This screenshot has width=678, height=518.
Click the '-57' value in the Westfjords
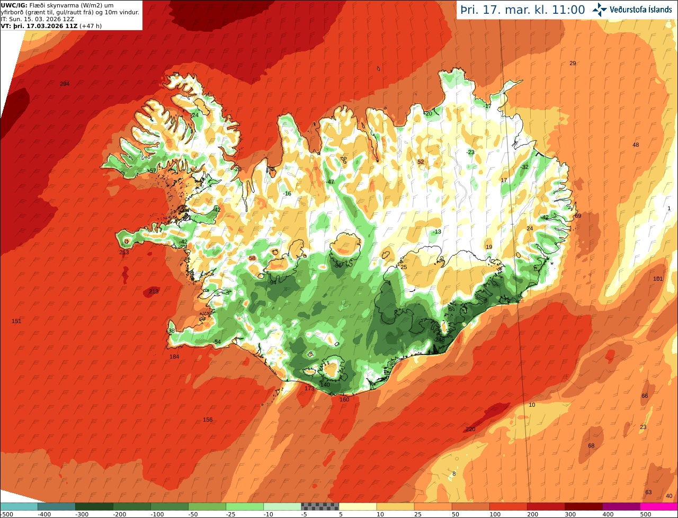click(x=152, y=171)
